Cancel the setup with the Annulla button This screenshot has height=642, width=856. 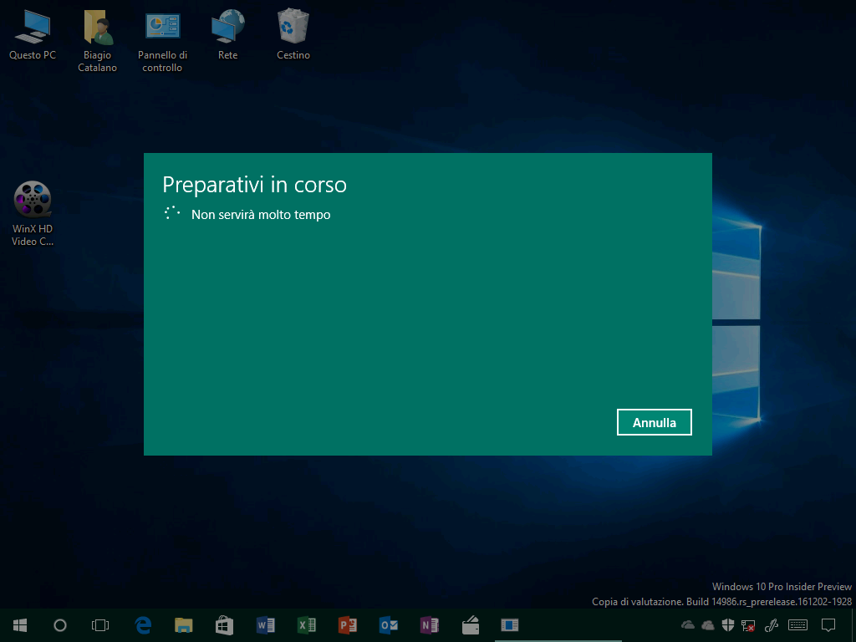[654, 422]
